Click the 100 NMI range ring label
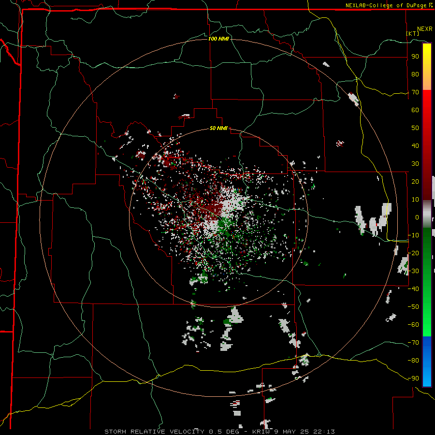 218,39
